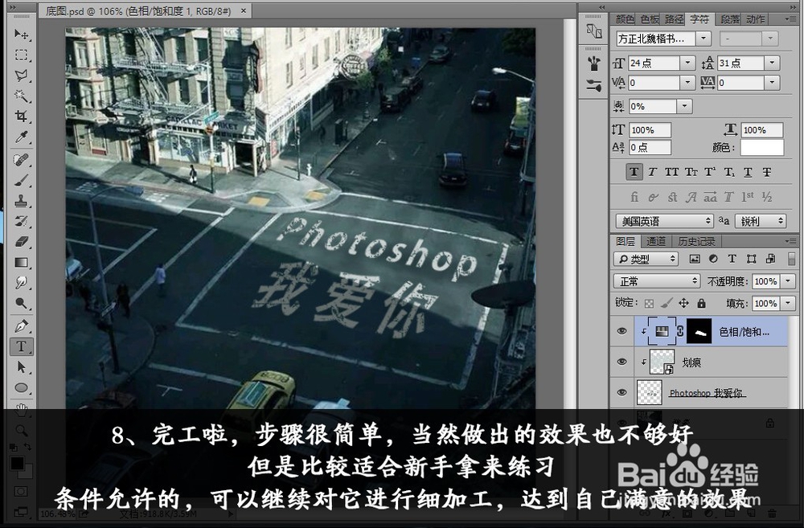The image size is (804, 528).
Task: Open the fill slider arrow
Action: click(x=788, y=304)
